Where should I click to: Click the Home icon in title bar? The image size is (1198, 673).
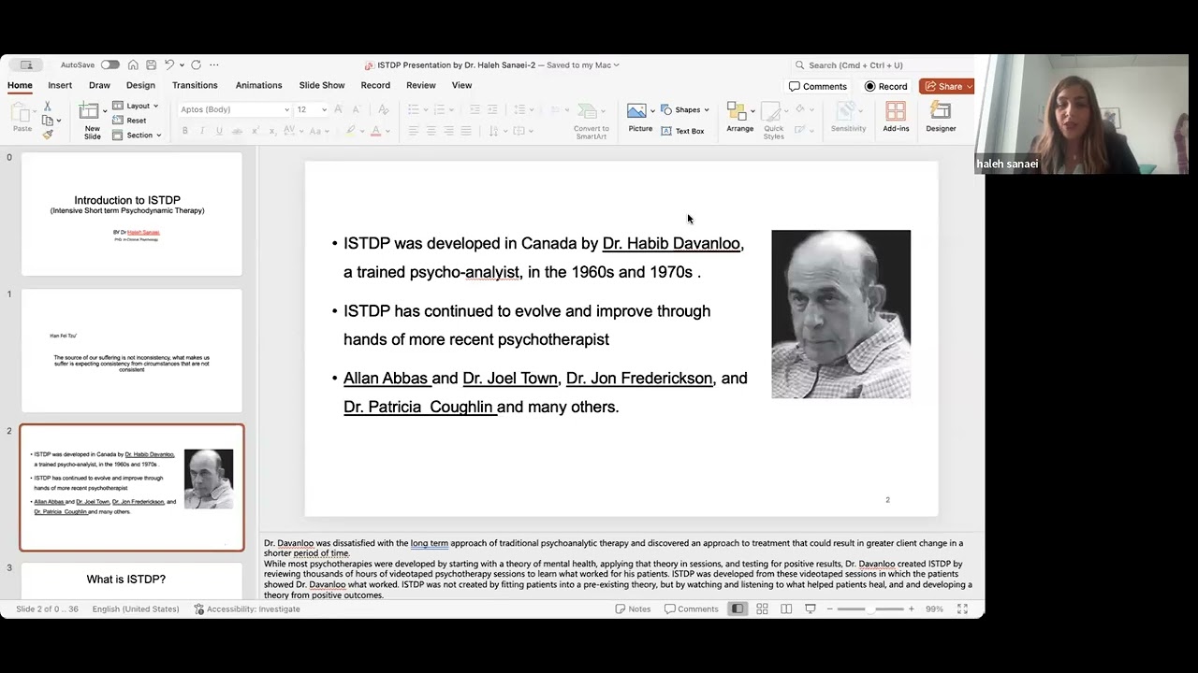point(133,65)
